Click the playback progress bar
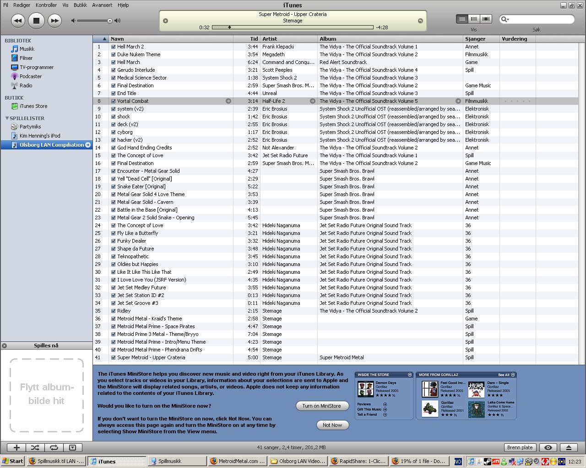The height and width of the screenshot is (468, 586). point(293,27)
